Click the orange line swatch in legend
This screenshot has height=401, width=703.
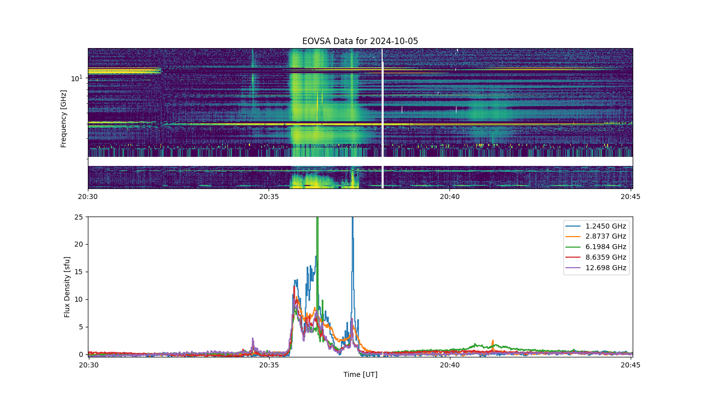point(573,237)
